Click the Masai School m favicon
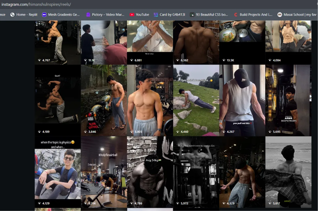This screenshot has width=318, height=211. click(x=280, y=14)
